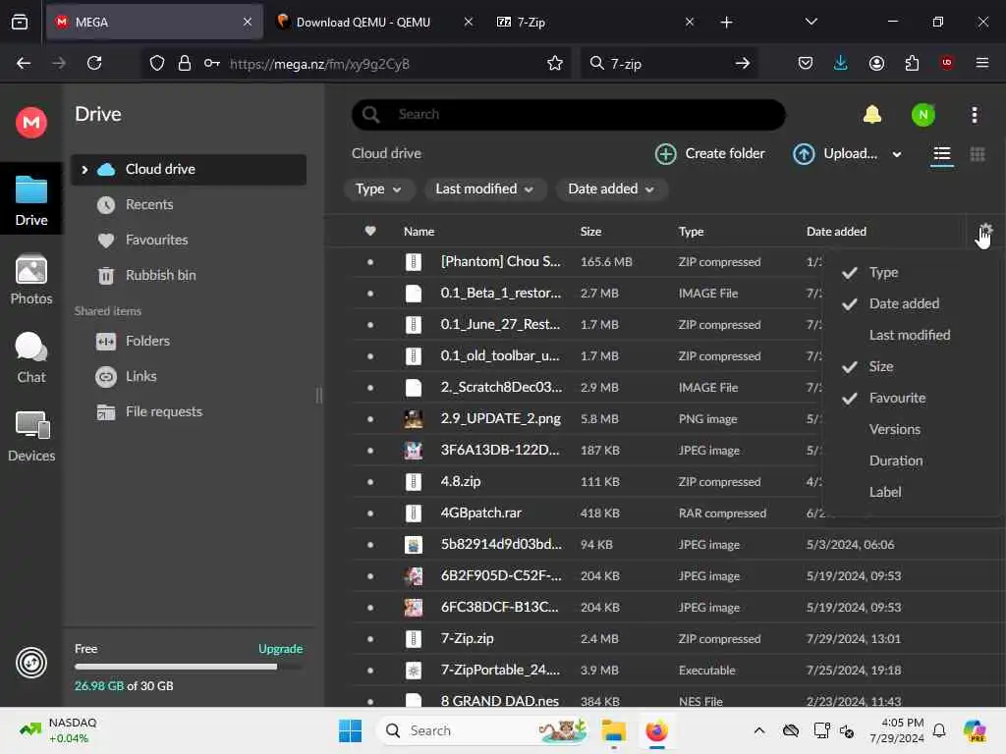Switch to the 7-Zip browser tab
Image resolution: width=1006 pixels, height=754 pixels.
click(594, 22)
